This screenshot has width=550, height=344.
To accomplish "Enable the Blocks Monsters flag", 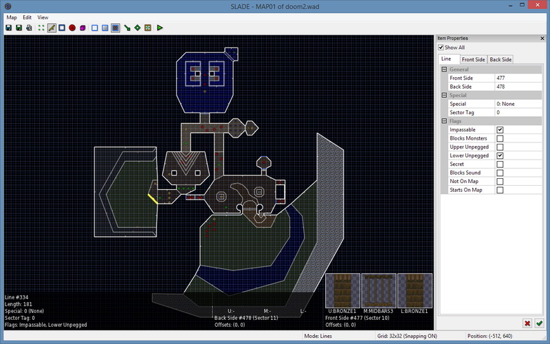I will click(x=500, y=138).
